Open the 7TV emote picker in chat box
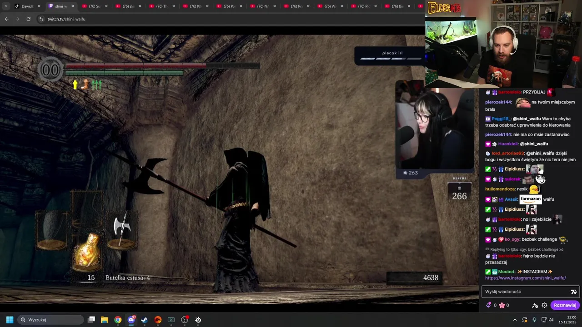582x327 pixels. [x=574, y=292]
